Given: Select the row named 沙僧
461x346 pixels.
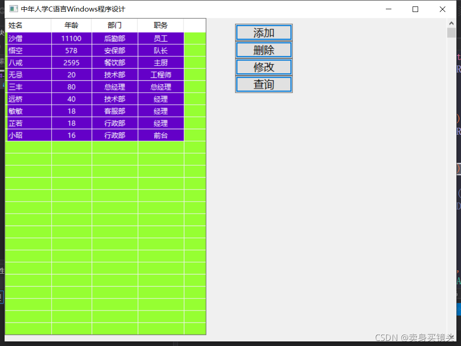Looking at the screenshot, I should pyautogui.click(x=95, y=39).
